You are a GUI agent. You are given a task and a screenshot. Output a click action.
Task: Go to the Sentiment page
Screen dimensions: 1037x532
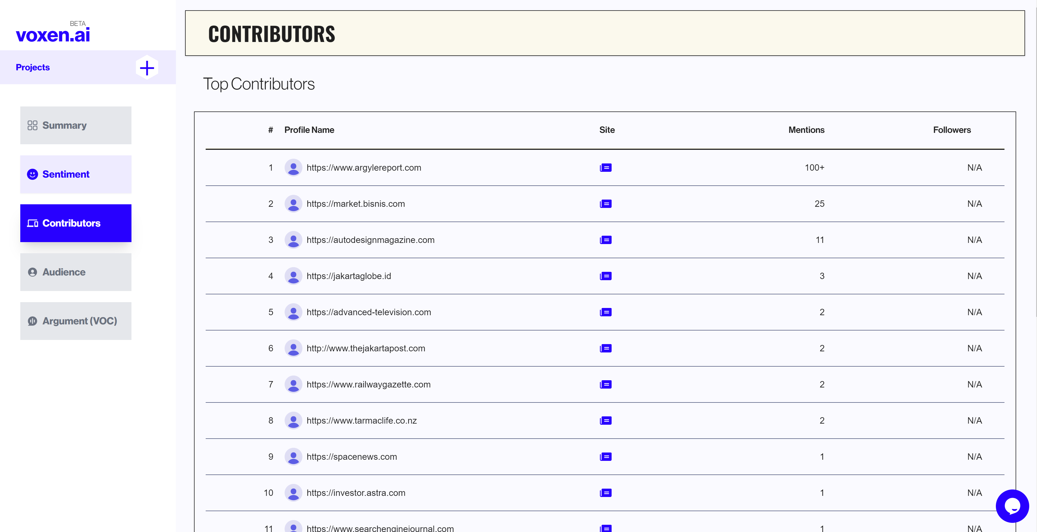[x=76, y=174]
